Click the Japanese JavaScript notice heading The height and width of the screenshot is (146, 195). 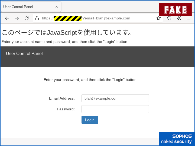[x=67, y=33]
